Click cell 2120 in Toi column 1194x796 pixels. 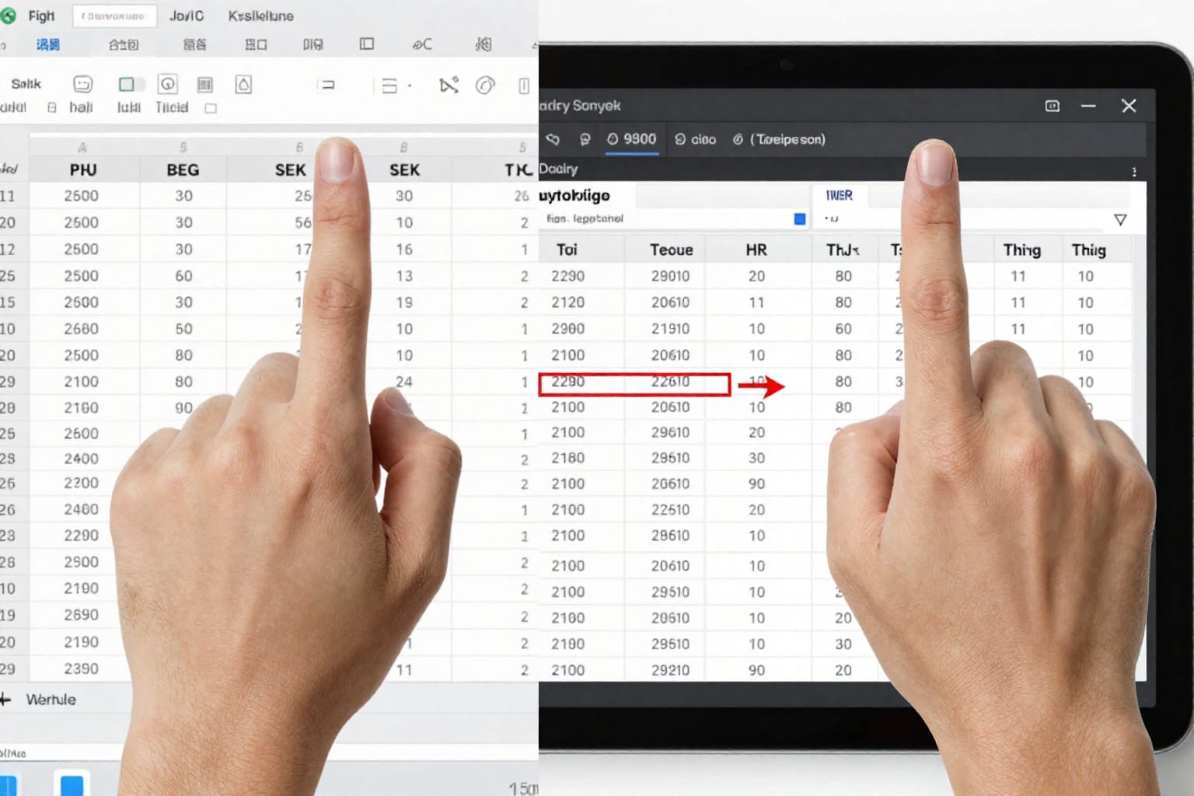point(568,302)
